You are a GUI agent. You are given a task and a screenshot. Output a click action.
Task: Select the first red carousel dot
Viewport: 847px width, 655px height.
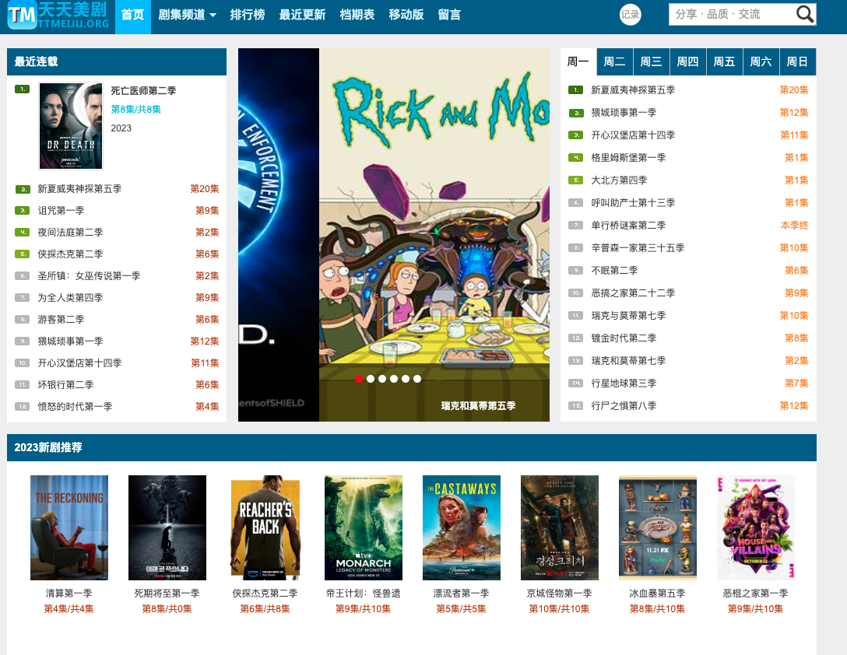[x=359, y=379]
